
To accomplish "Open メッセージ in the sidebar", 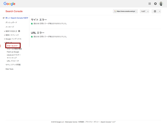I will 10,27.
